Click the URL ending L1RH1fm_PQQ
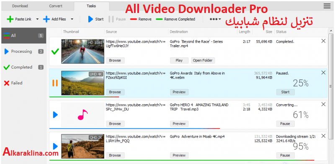Viewport: 335px width, 164px height. tap(136, 138)
